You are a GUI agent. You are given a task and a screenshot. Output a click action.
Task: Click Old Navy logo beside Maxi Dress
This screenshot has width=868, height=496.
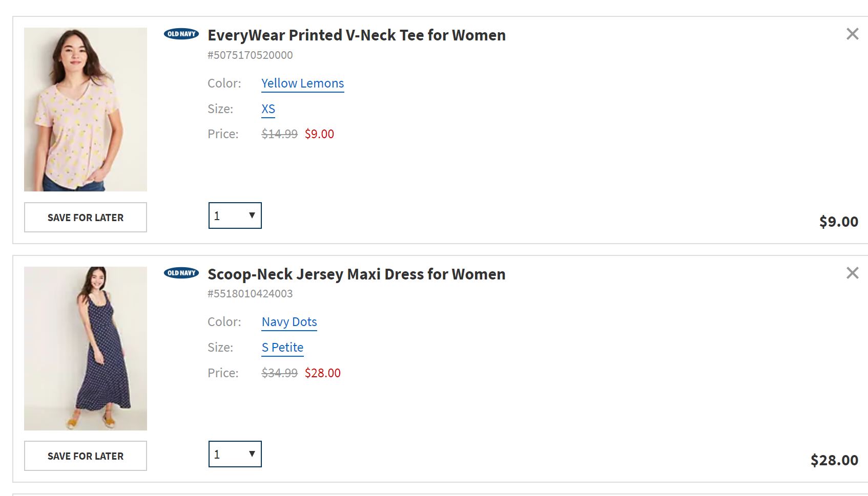[x=181, y=273]
